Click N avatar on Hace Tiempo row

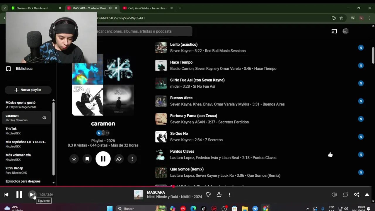pyautogui.click(x=361, y=65)
